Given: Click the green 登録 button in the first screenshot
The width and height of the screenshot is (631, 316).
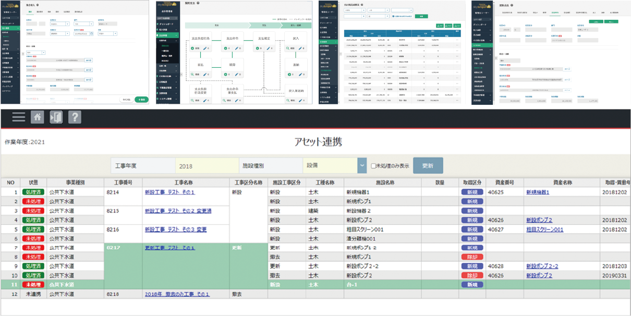Looking at the screenshot, I should tap(141, 99).
